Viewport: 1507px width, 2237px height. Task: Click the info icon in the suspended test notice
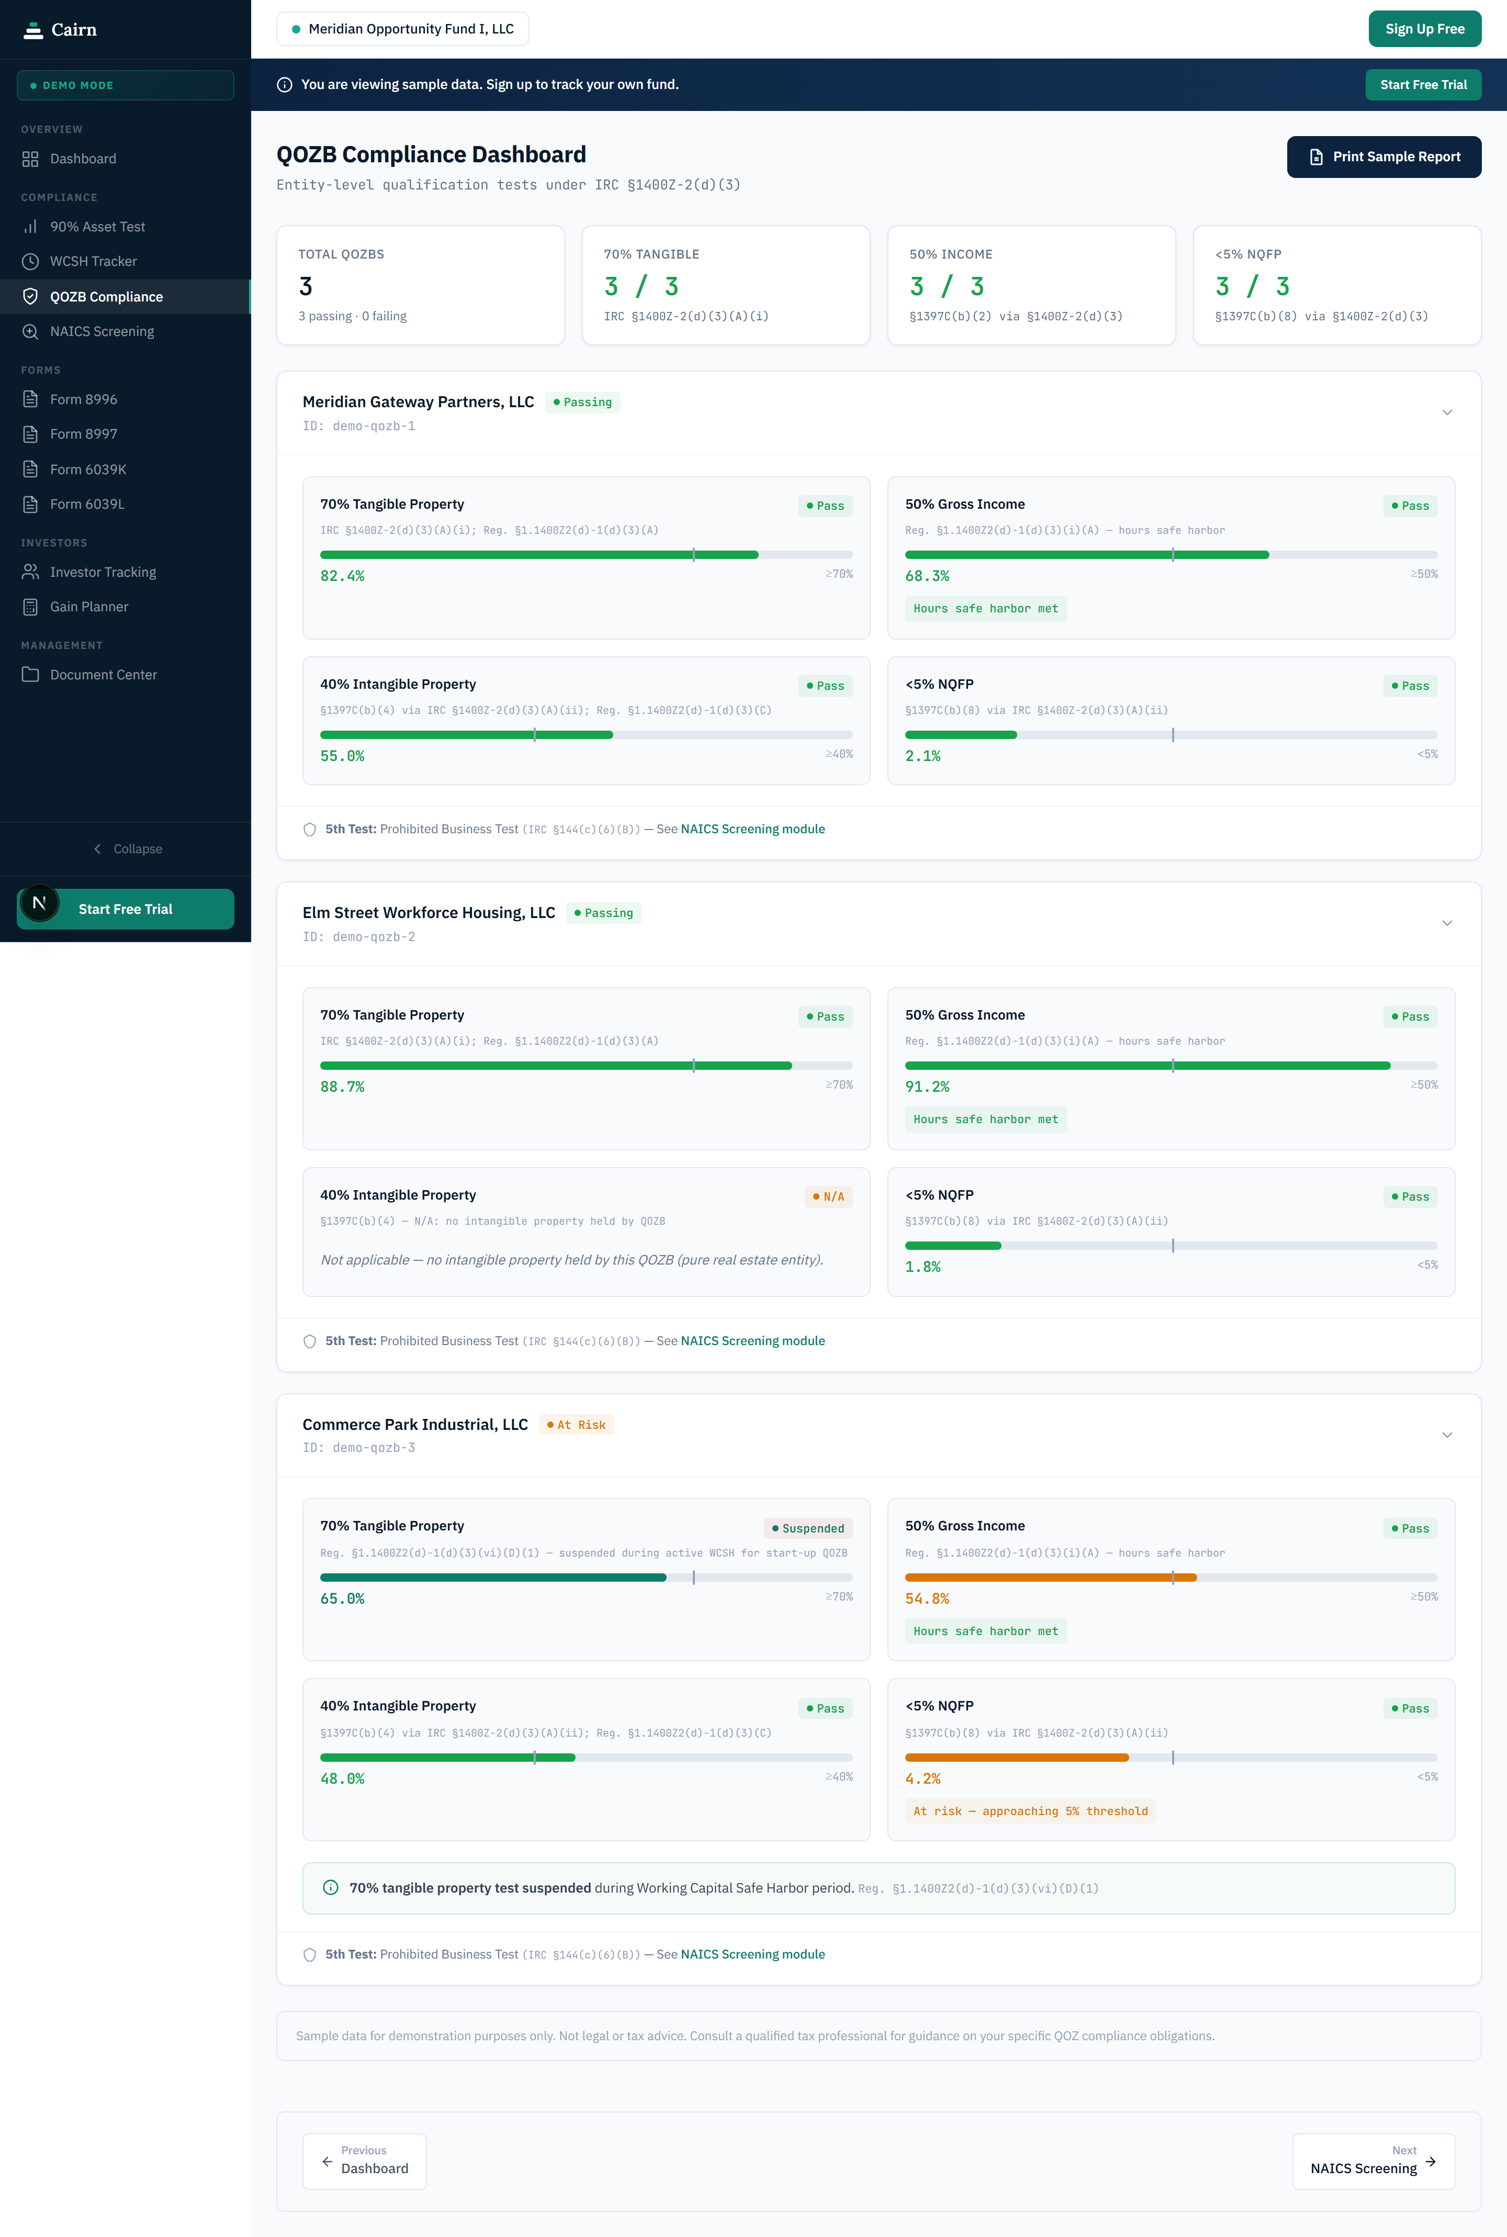(331, 1887)
